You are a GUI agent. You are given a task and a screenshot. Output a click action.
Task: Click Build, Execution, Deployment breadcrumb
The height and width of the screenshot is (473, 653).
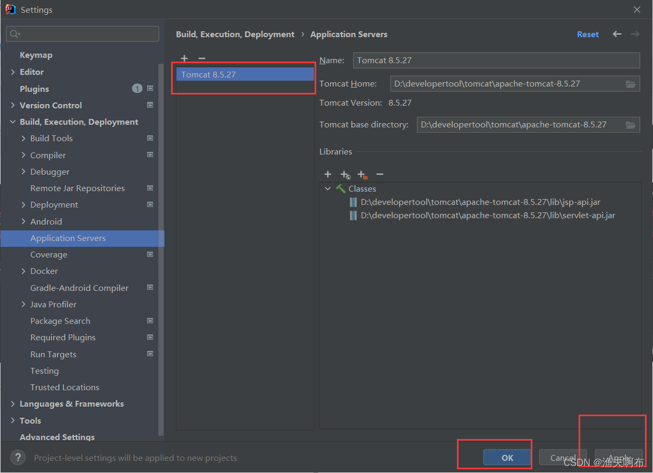pos(235,34)
